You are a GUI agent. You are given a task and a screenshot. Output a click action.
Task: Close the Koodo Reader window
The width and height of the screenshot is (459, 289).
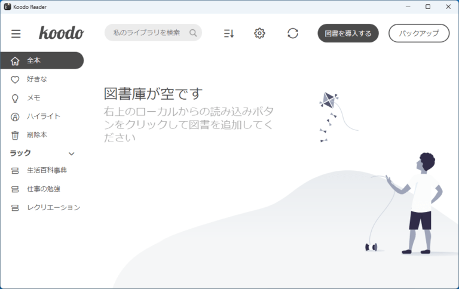point(448,7)
